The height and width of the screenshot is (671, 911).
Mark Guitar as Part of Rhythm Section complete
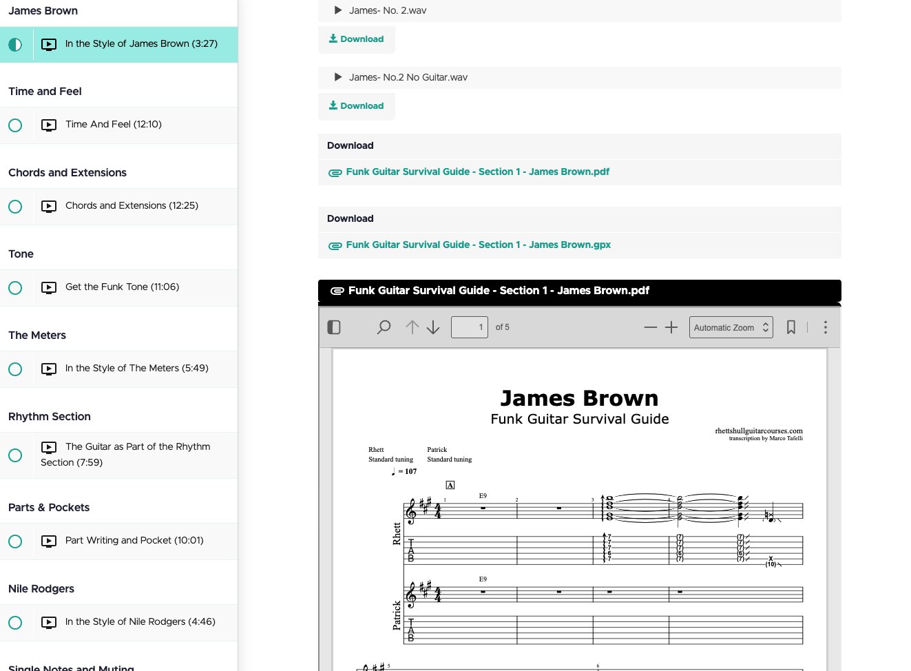click(15, 455)
